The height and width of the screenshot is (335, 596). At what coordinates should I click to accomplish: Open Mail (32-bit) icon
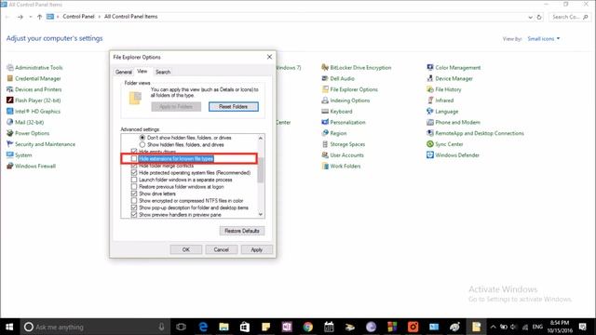pyautogui.click(x=10, y=122)
